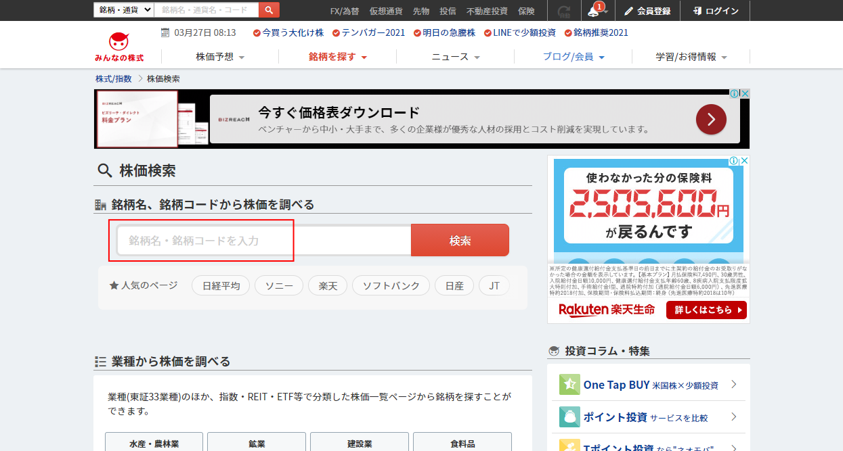Expand the ブログ/会員 menu
Viewport: 843px width, 451px height.
tap(574, 57)
